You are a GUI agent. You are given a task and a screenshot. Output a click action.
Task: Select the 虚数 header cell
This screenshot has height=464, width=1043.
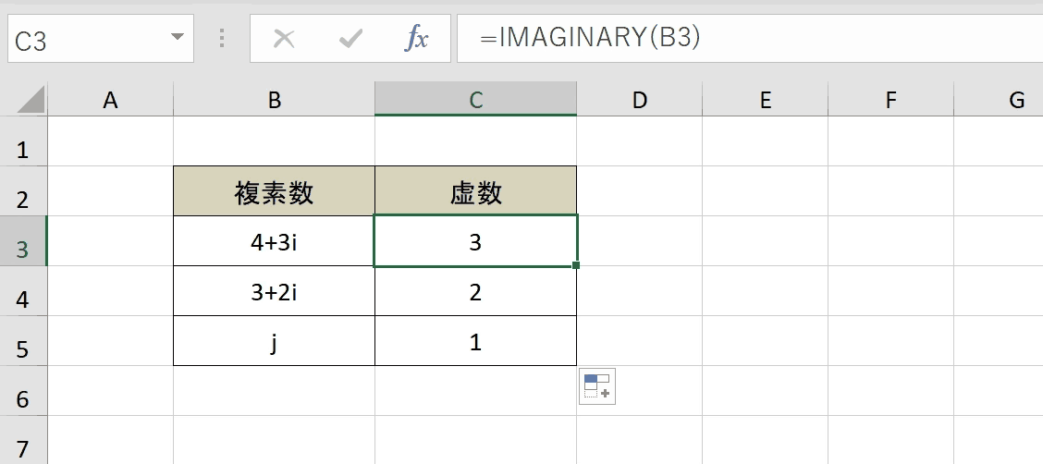(x=475, y=191)
